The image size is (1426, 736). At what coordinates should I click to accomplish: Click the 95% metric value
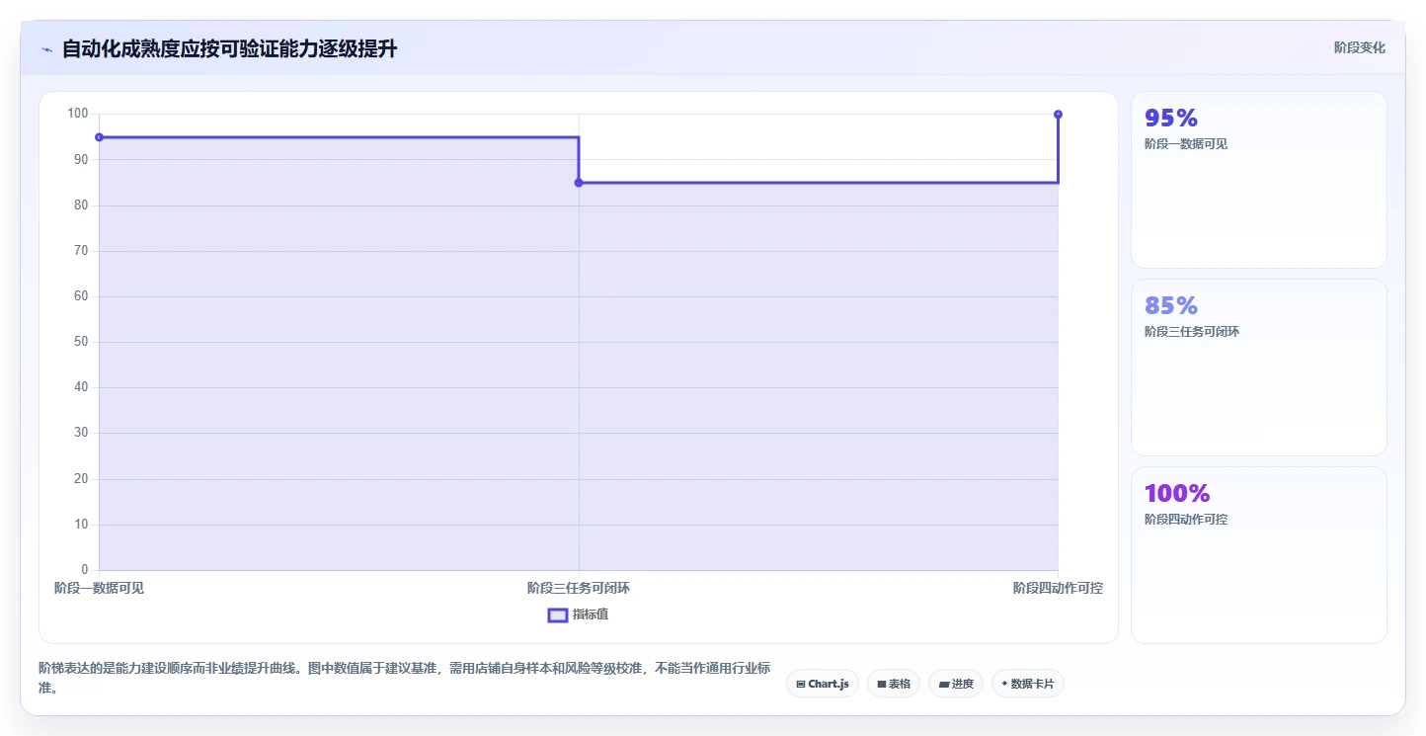[x=1171, y=118]
